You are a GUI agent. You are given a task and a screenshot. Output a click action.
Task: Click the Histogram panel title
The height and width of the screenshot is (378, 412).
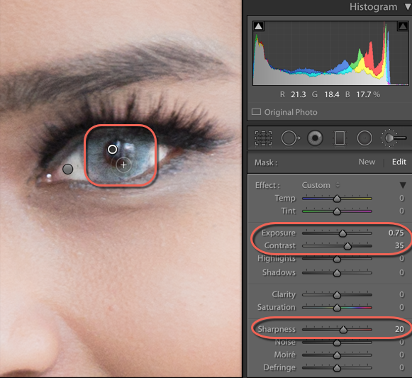(x=373, y=7)
